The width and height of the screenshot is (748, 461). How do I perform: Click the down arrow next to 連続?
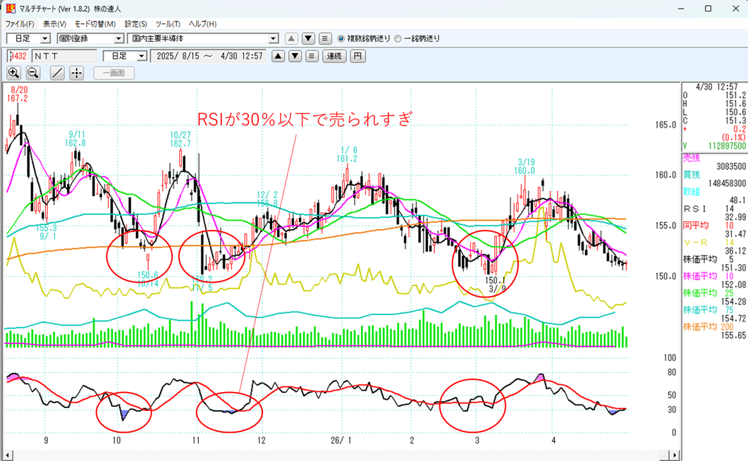(295, 56)
